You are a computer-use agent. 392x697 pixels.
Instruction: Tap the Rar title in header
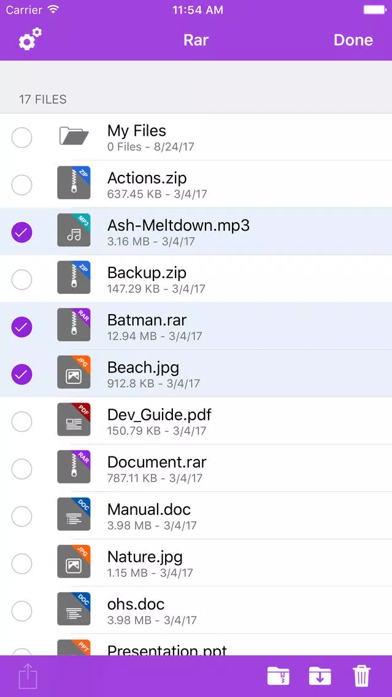[196, 40]
